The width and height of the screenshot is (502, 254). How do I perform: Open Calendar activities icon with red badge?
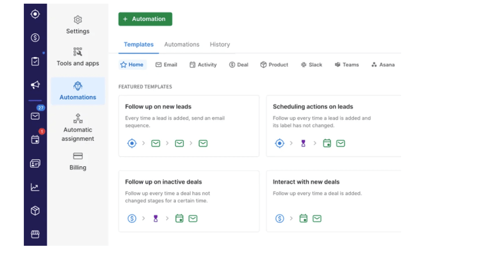pyautogui.click(x=35, y=139)
